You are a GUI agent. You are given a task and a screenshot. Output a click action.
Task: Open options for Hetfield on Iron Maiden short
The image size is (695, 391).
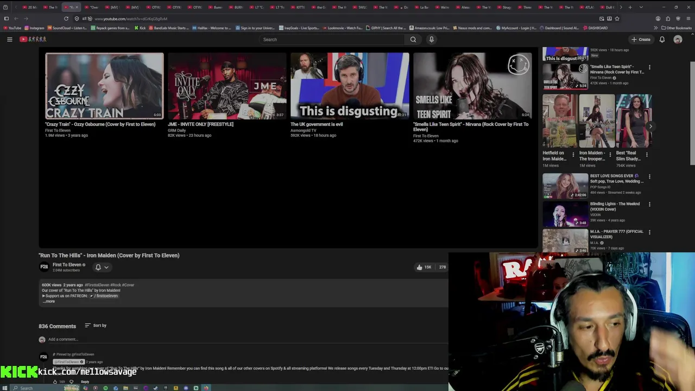pyautogui.click(x=573, y=154)
